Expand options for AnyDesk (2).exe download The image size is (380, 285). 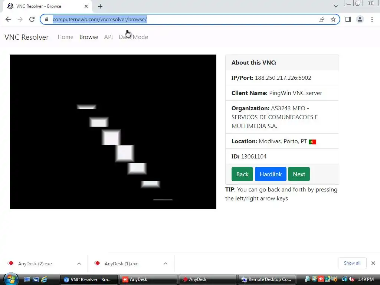pos(79,263)
